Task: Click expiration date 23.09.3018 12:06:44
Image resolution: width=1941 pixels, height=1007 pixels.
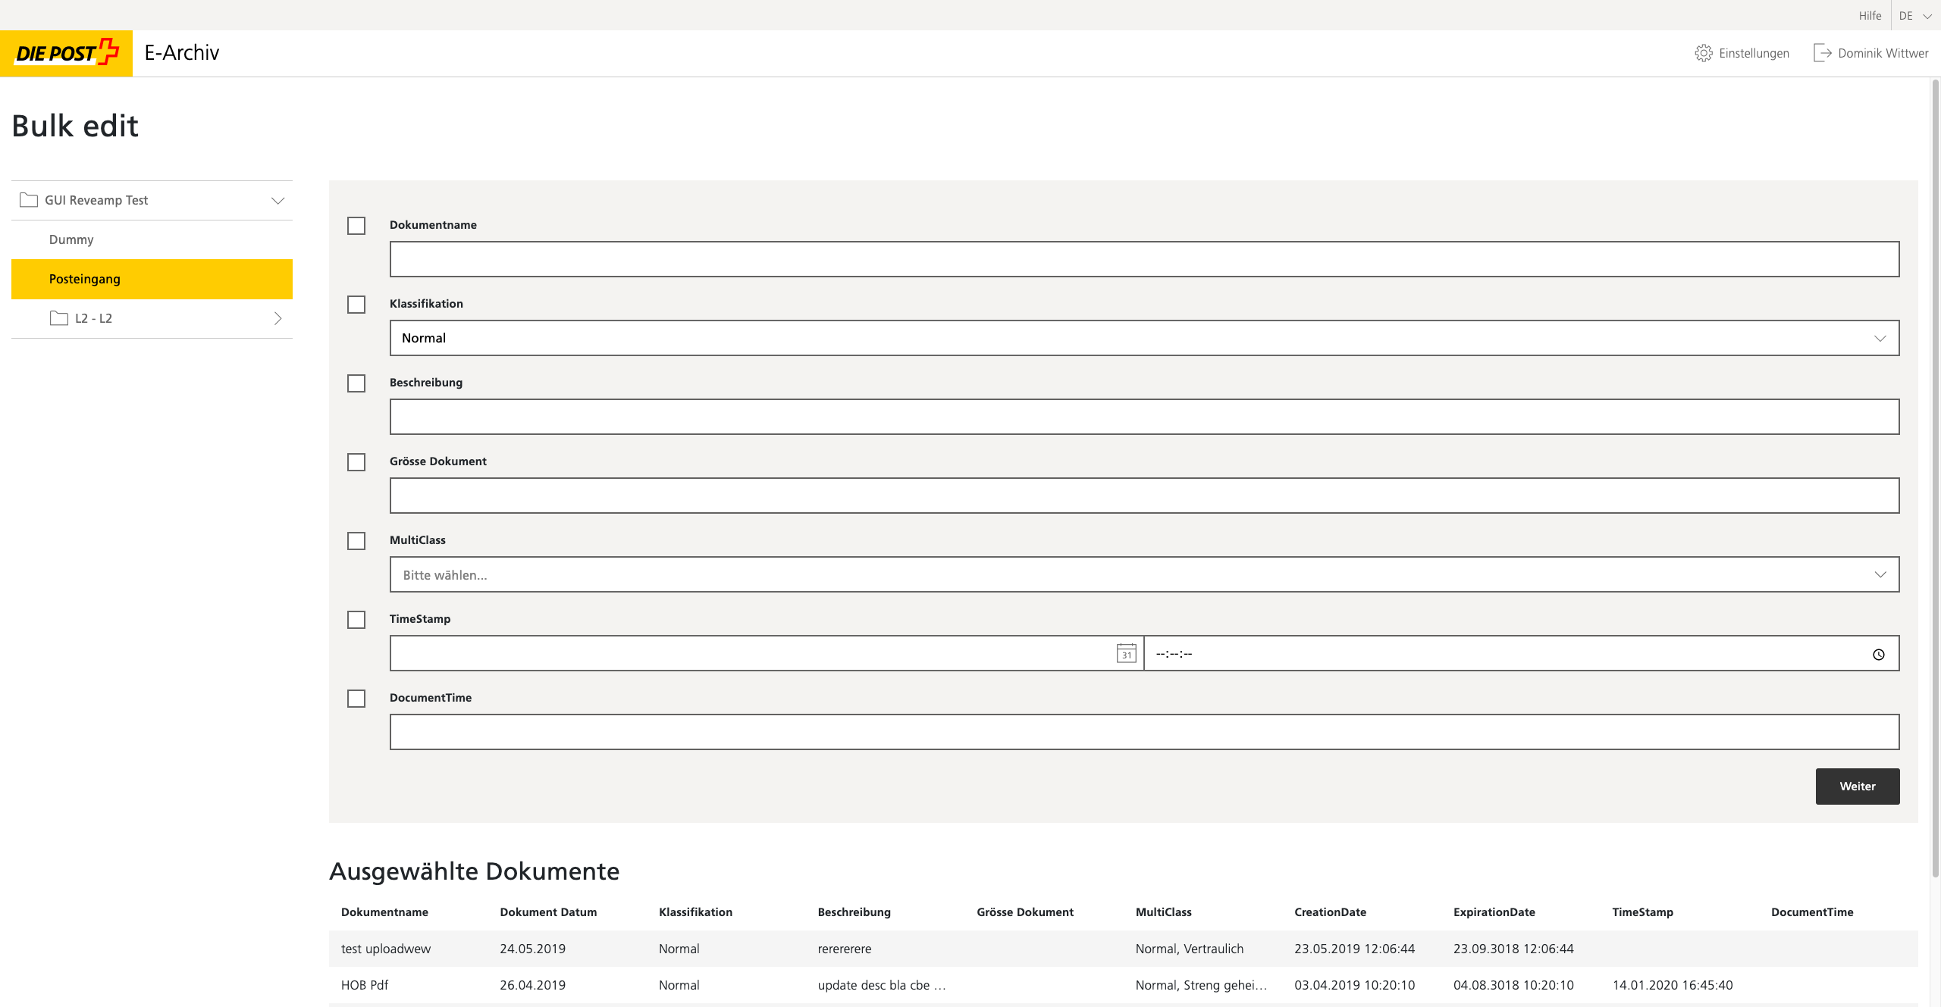Action: tap(1513, 949)
